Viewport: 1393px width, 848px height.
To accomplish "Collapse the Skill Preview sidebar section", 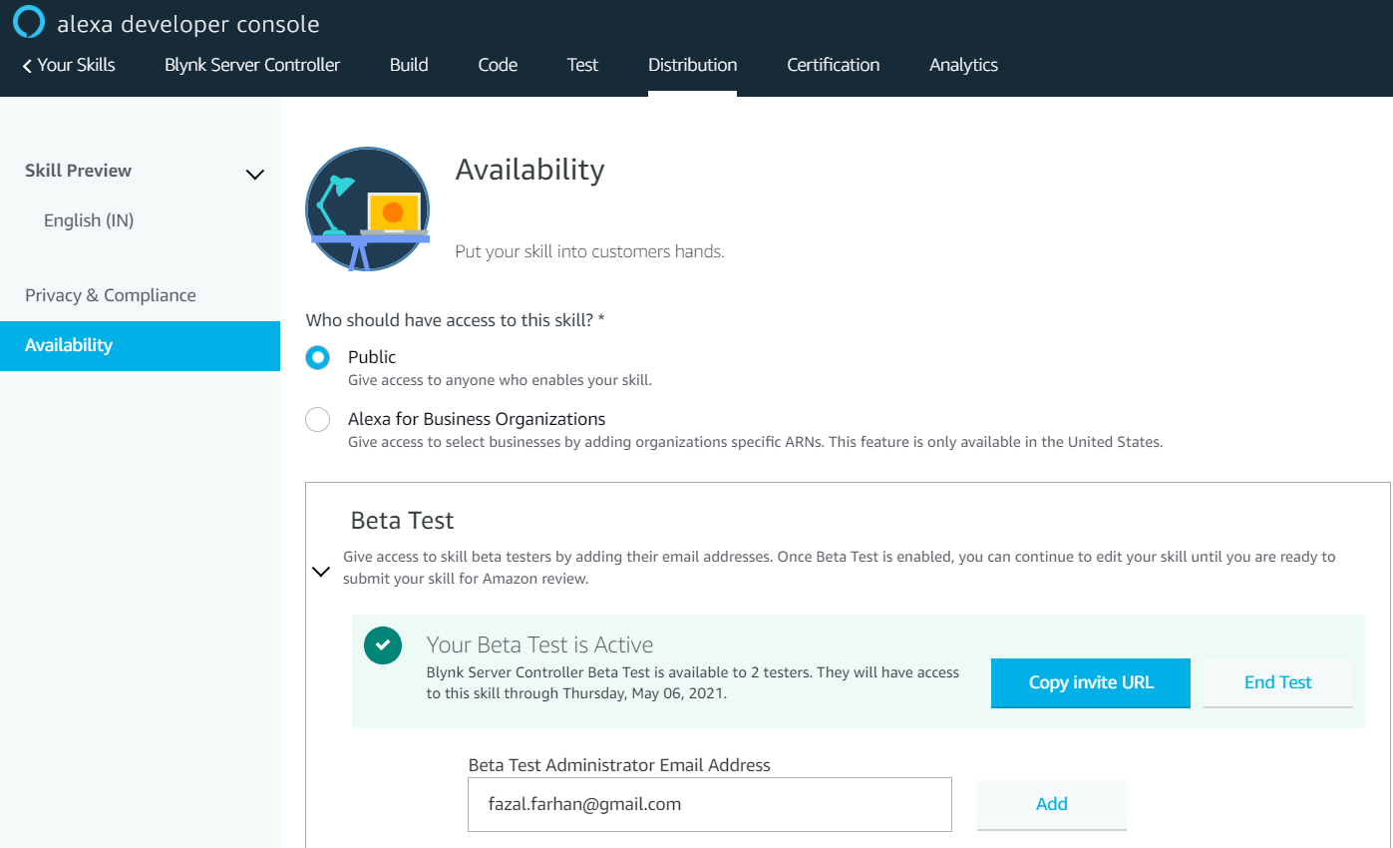I will click(x=255, y=175).
